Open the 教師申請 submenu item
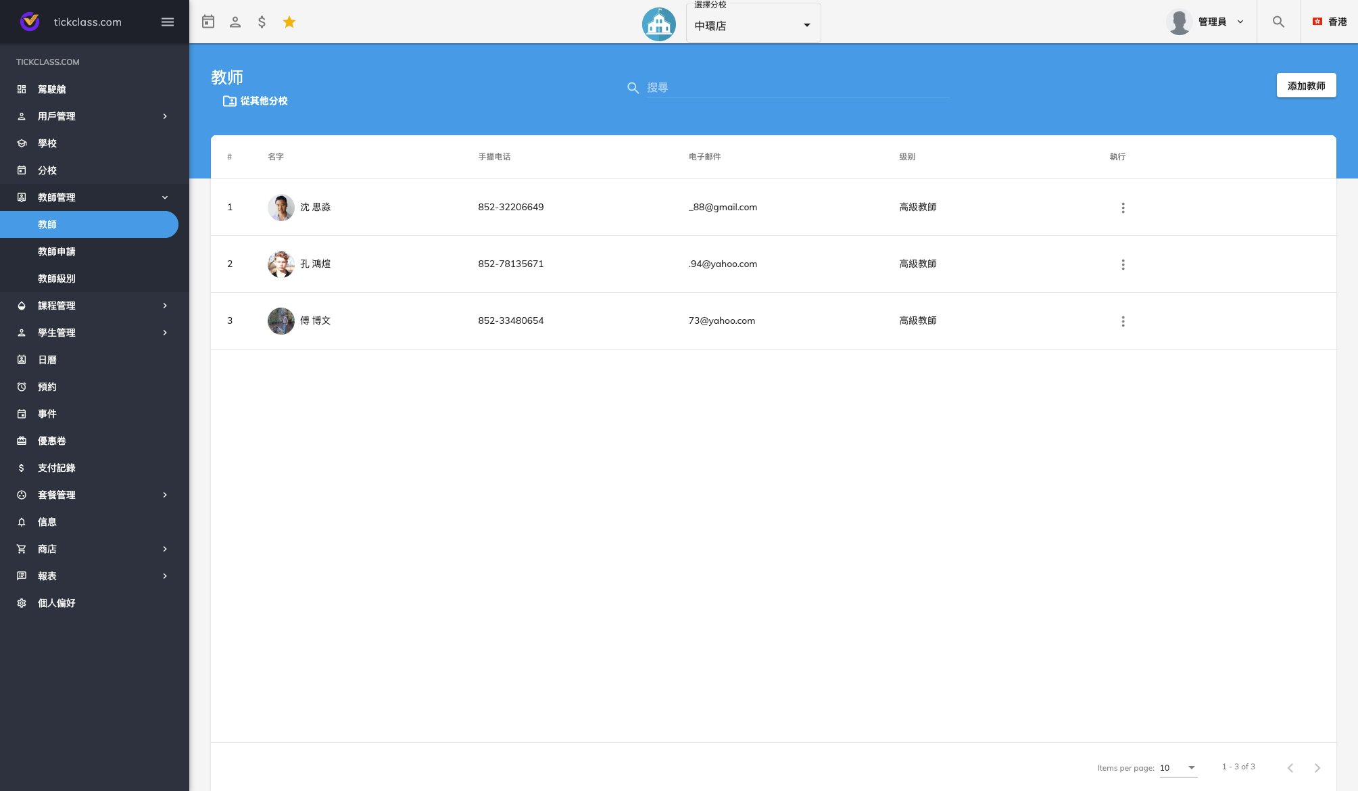The image size is (1358, 791). pyautogui.click(x=95, y=251)
